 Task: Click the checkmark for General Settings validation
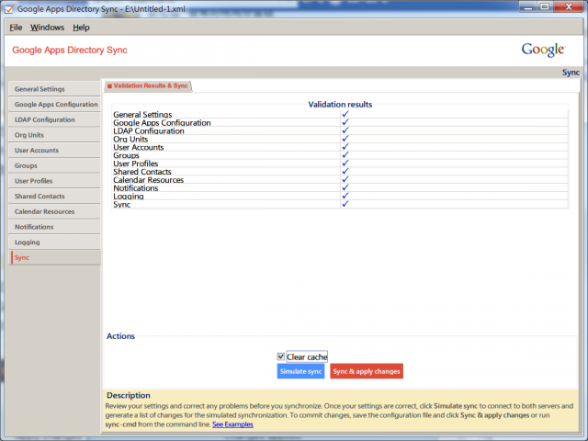[345, 114]
